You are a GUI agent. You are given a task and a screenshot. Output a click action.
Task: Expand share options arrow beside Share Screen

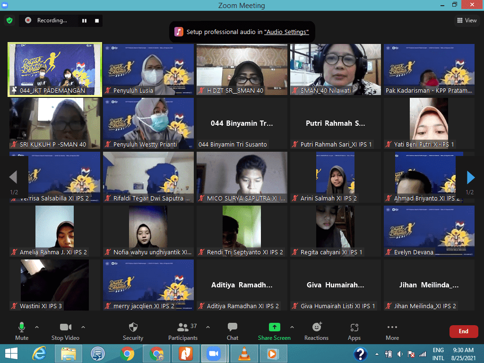click(292, 327)
